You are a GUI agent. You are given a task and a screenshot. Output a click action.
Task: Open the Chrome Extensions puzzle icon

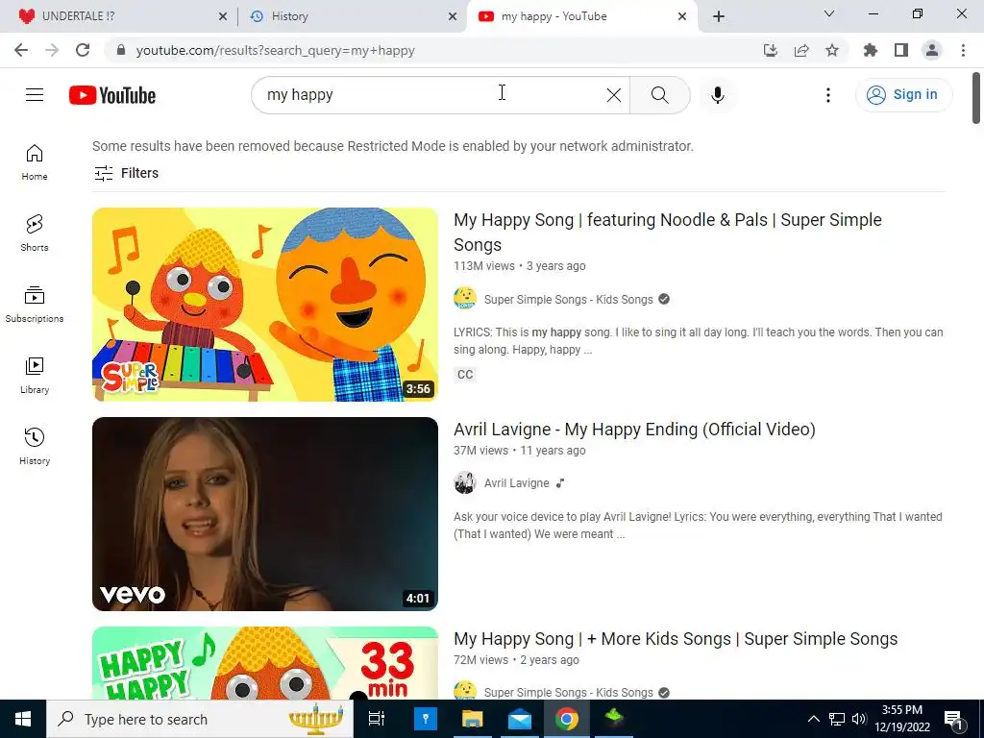[x=871, y=50]
